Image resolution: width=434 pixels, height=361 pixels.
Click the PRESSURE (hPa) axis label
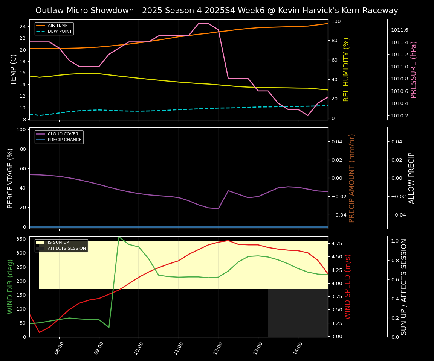click(x=414, y=70)
